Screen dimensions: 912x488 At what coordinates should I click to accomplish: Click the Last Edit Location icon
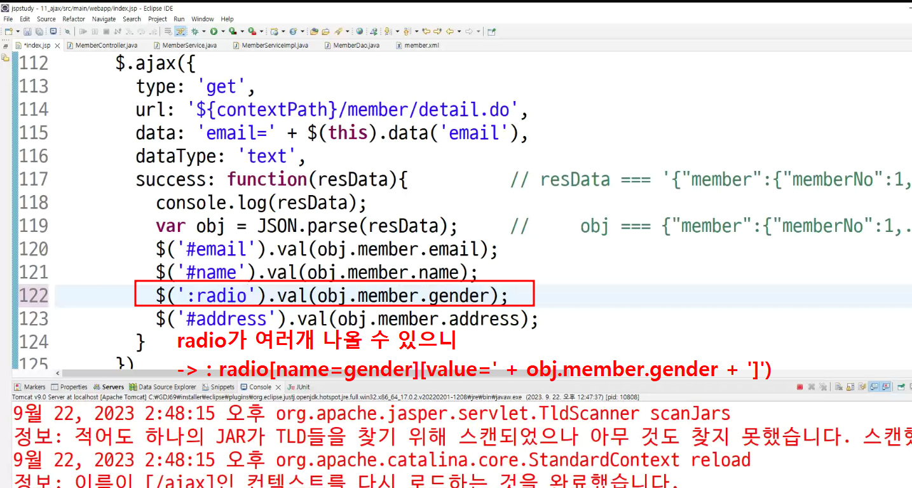click(426, 31)
